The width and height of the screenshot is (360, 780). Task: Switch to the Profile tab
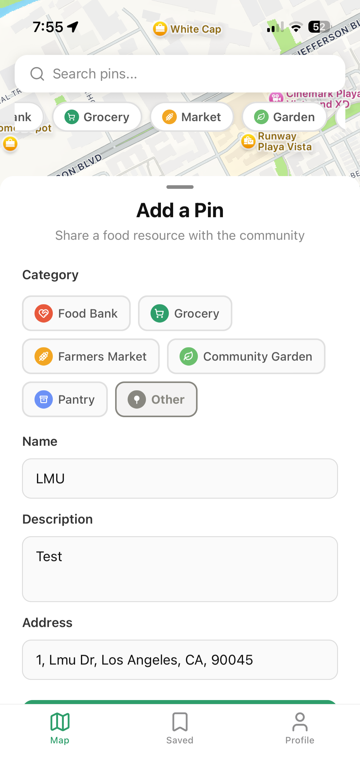pyautogui.click(x=300, y=728)
